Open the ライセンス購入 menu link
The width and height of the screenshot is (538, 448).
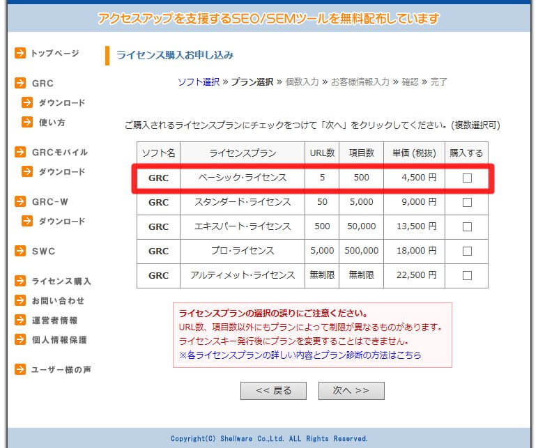click(61, 281)
